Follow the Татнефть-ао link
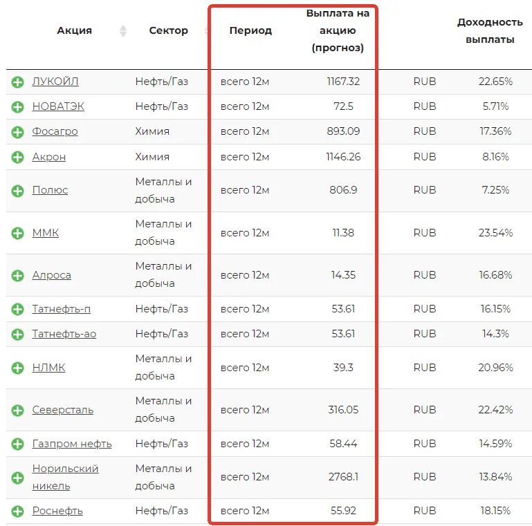Viewport: 532px width, 526px height. [x=64, y=334]
